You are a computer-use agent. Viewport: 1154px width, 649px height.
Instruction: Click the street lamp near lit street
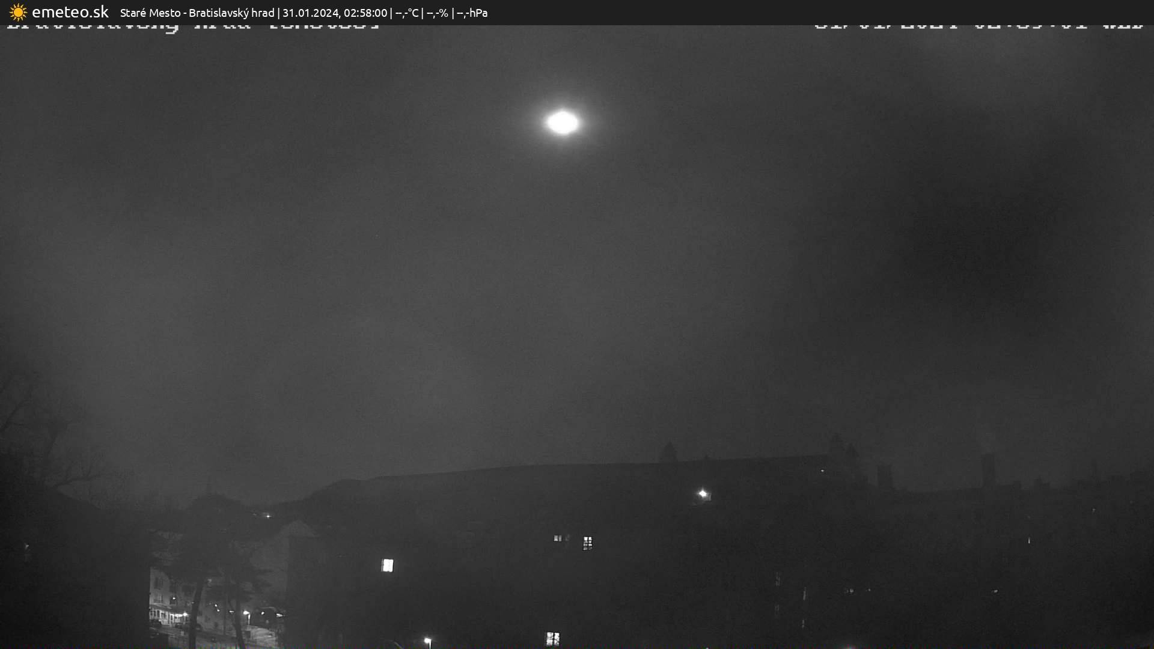click(x=246, y=614)
